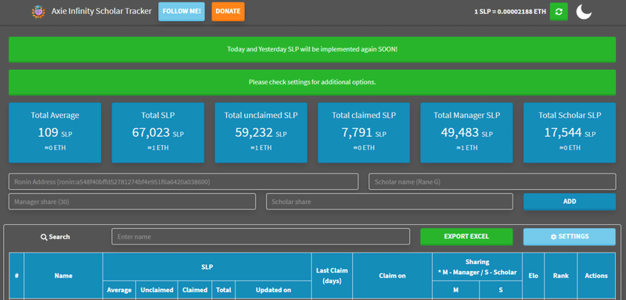Click the Axie Infinity logo icon

[x=38, y=12]
